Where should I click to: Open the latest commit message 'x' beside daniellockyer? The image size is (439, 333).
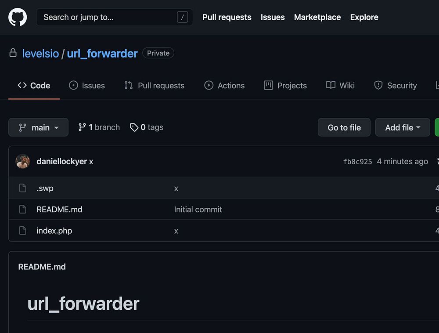pos(91,162)
